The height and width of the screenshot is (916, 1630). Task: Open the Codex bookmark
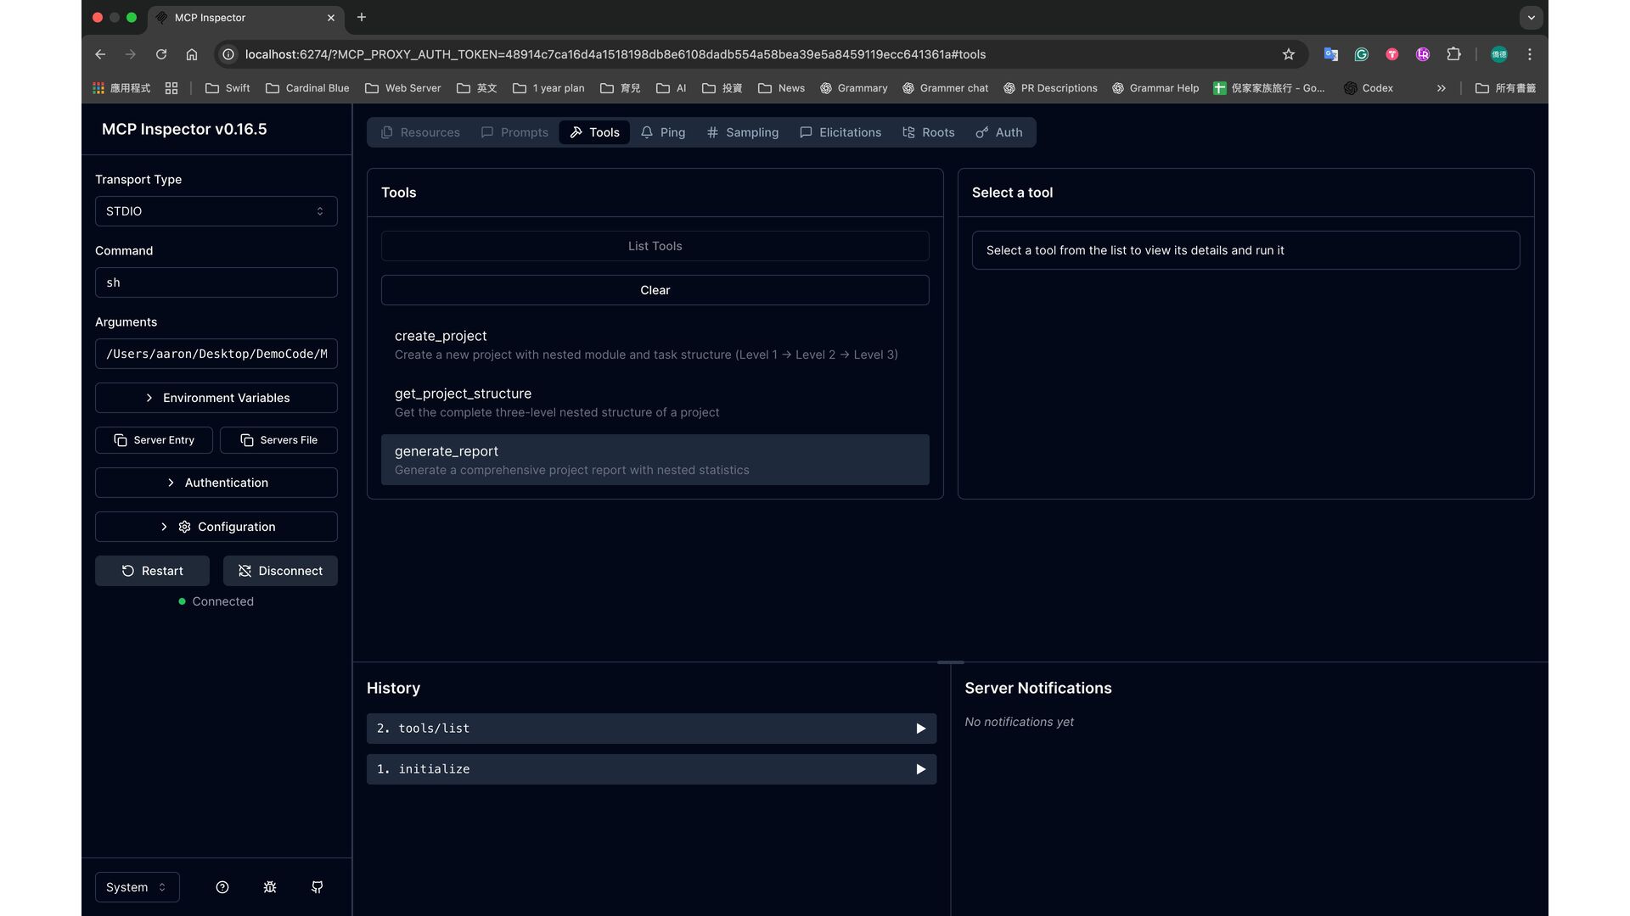point(1369,88)
